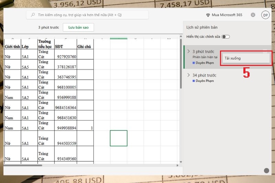This screenshot has width=275, height=183.
Task: Select cell with phone 968100005
Action: coord(66,85)
